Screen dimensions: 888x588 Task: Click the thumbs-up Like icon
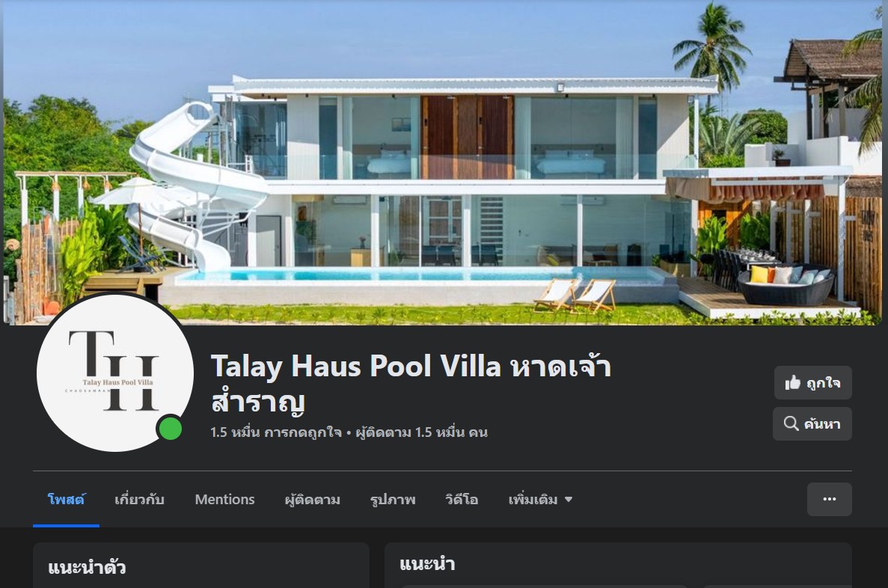792,382
